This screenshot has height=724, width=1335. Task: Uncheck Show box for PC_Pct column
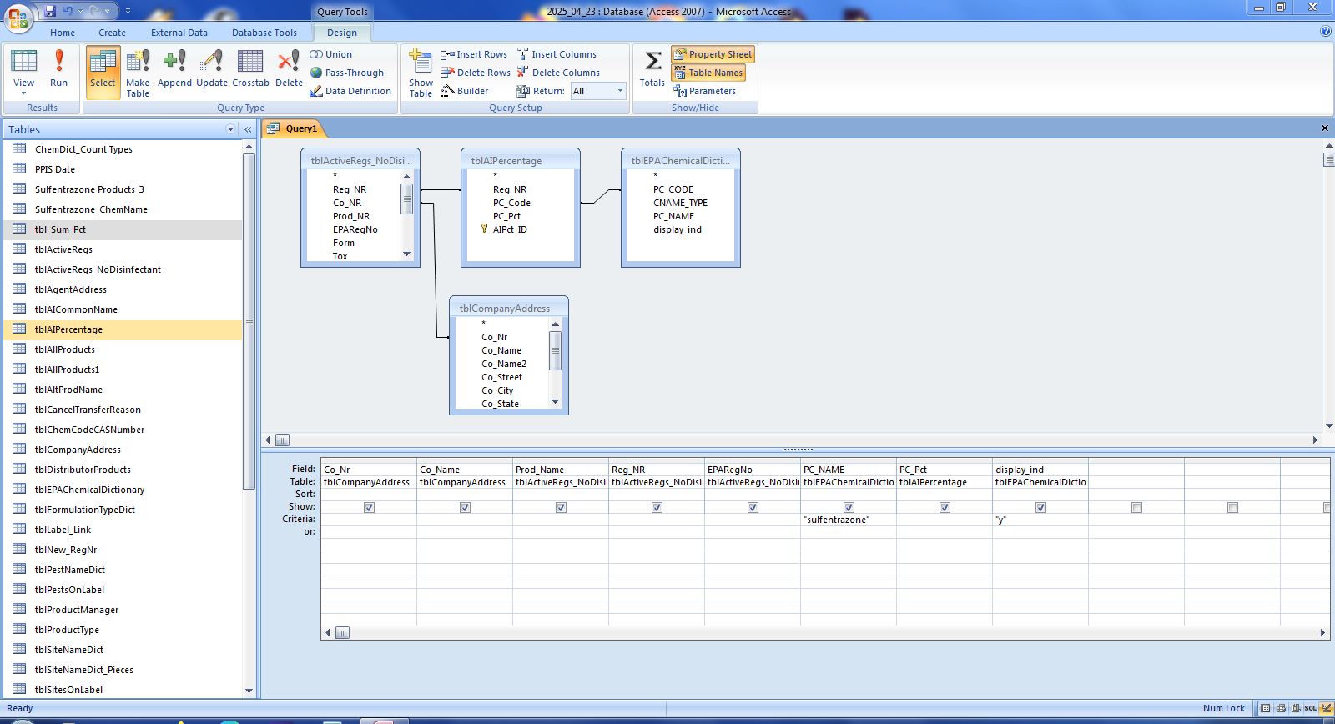(945, 507)
